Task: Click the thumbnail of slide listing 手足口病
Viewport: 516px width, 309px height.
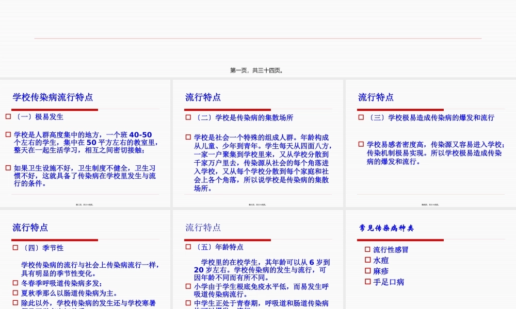Action: (x=430, y=257)
